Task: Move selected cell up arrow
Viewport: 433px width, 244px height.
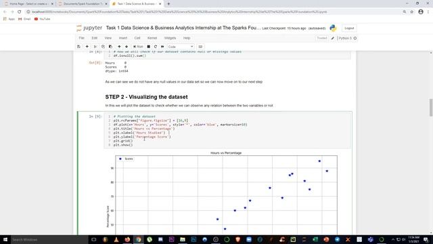Action: (x=119, y=47)
